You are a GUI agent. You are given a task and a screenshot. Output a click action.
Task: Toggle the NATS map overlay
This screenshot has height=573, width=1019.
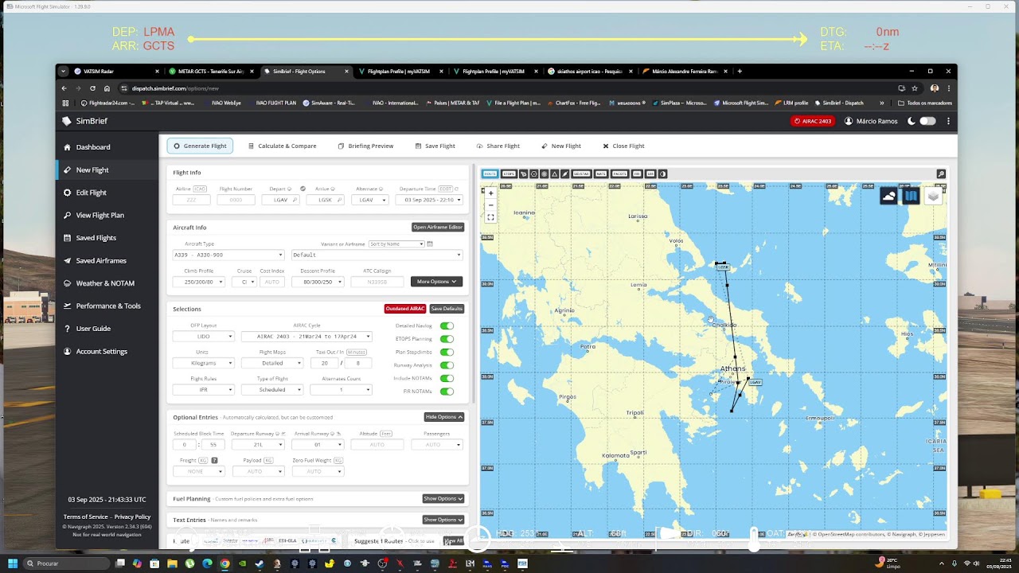601,173
